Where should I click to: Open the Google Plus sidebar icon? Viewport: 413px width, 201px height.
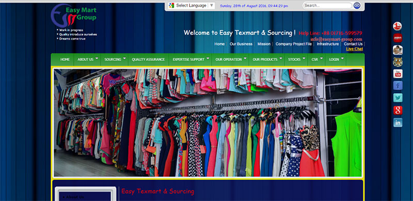398,110
